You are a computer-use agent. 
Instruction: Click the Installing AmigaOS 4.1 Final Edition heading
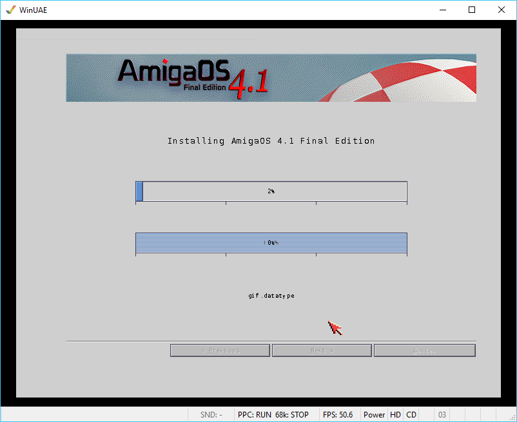coord(271,141)
